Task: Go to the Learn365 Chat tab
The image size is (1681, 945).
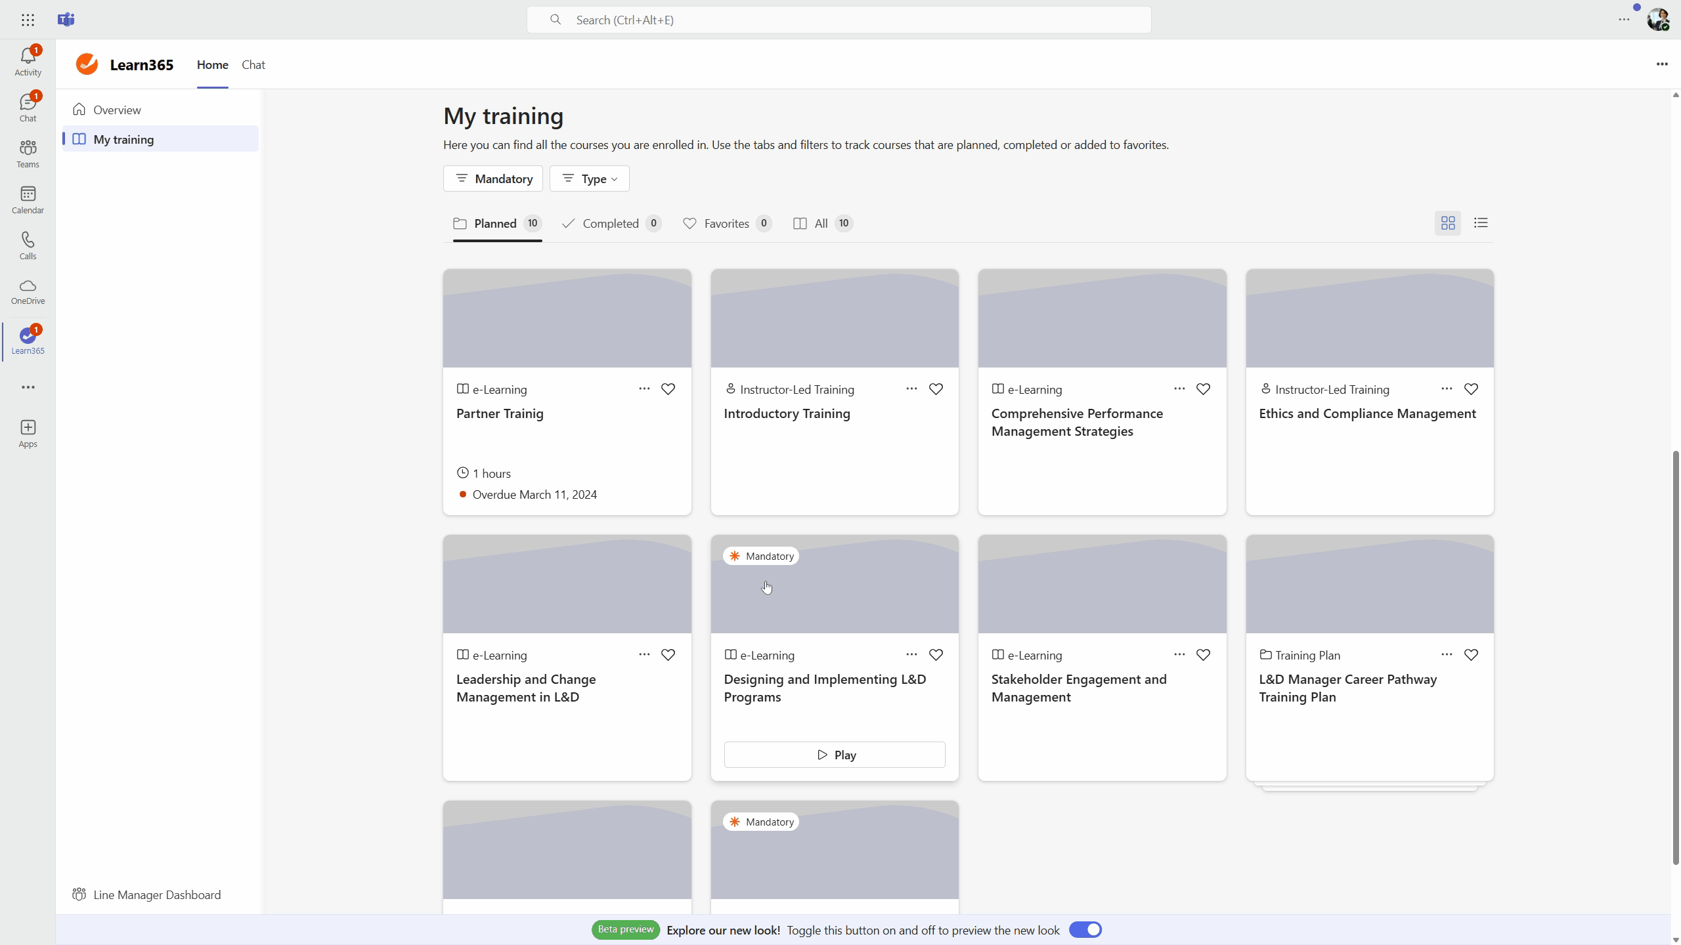Action: [253, 64]
